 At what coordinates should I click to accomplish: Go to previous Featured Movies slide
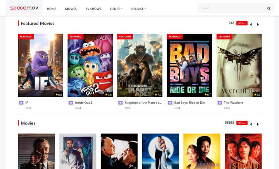[x=251, y=24]
